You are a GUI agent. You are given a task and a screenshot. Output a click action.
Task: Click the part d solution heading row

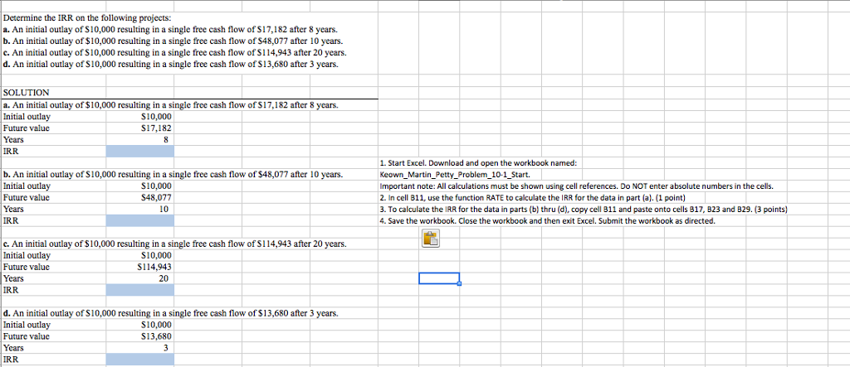point(171,313)
